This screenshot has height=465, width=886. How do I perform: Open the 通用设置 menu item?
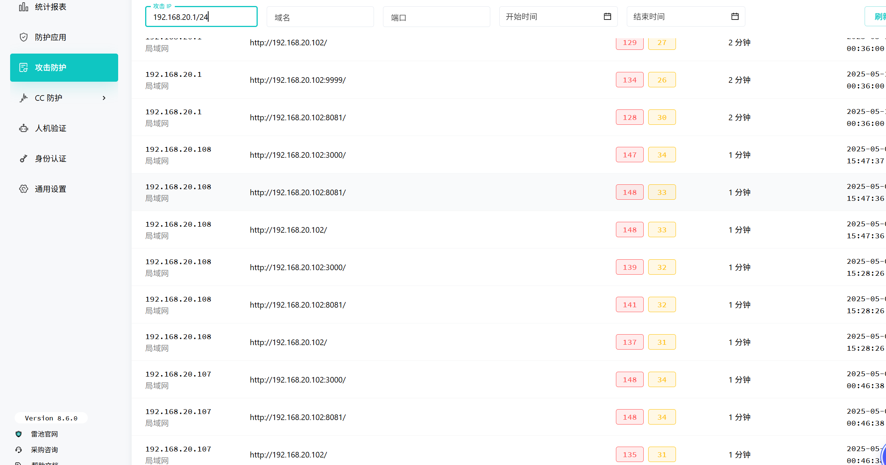[50, 189]
